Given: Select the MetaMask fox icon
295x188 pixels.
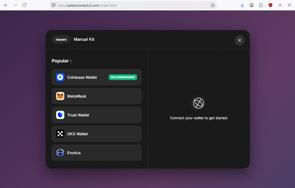Looking at the screenshot, I should tap(60, 96).
